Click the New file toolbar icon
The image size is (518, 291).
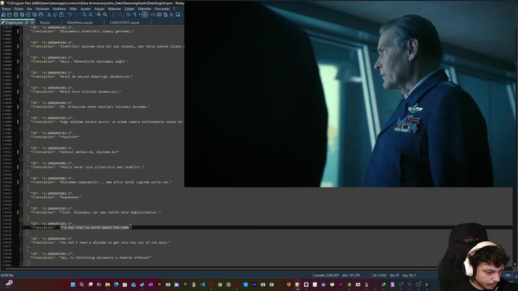(x=3, y=15)
